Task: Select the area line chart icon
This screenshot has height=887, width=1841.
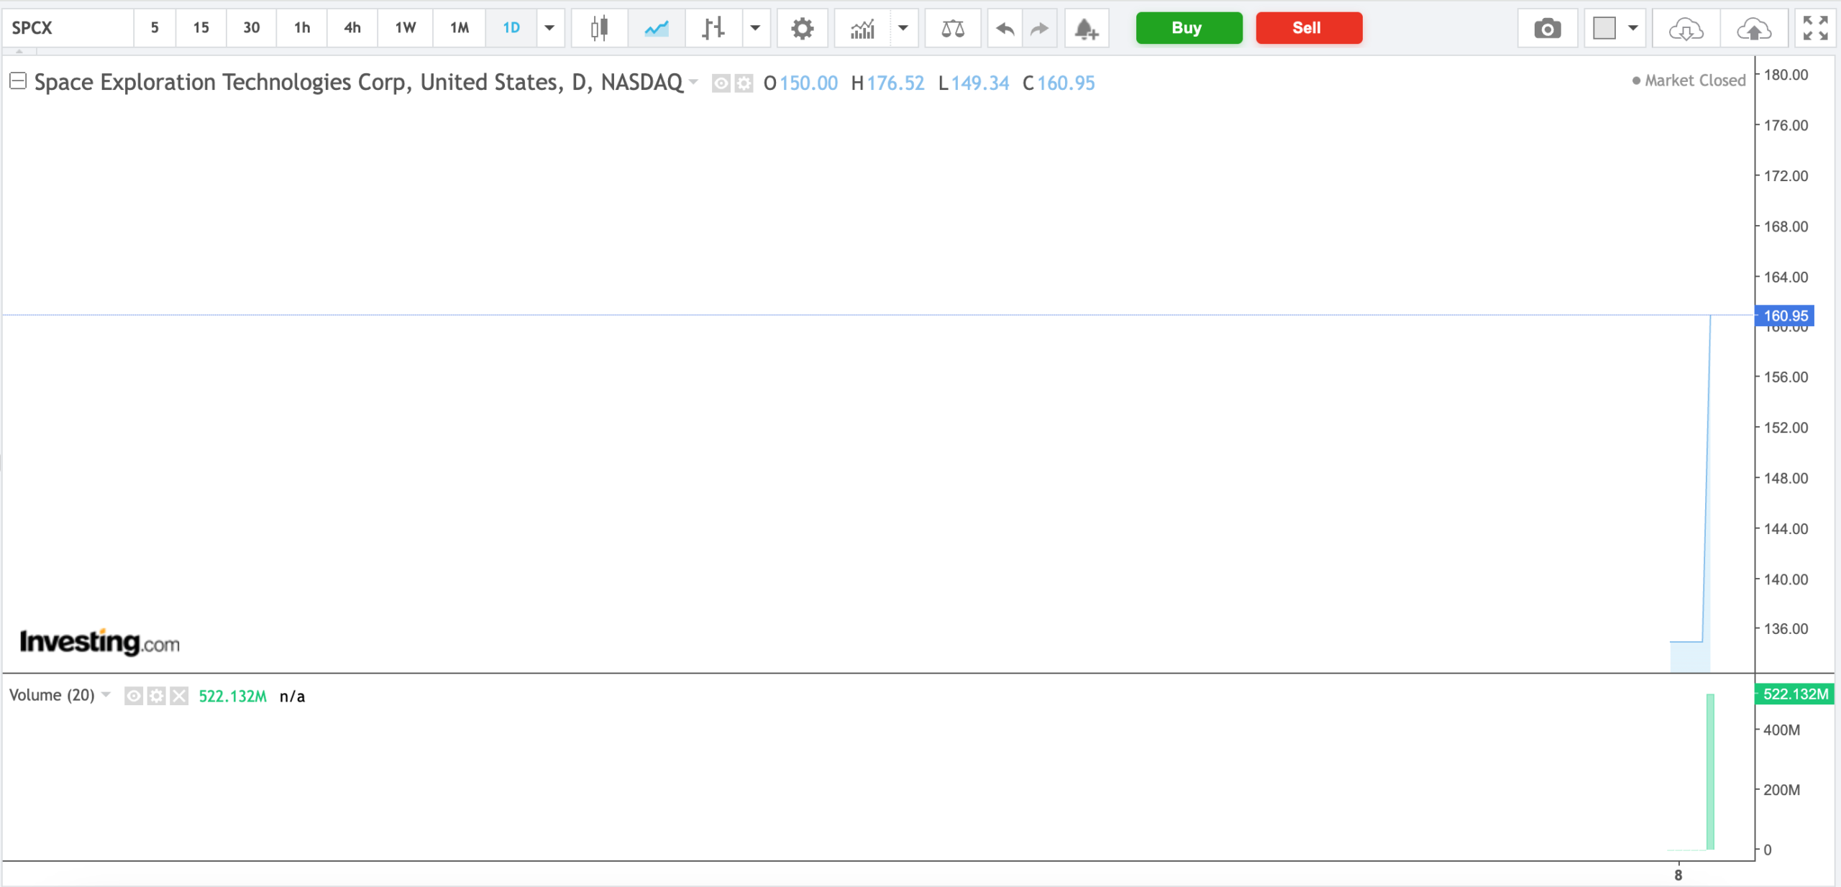Action: [657, 28]
